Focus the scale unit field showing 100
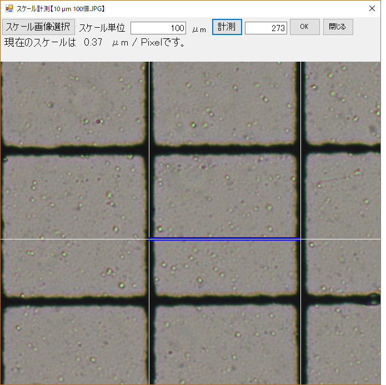Viewport: 386px width, 385px height. (x=158, y=28)
